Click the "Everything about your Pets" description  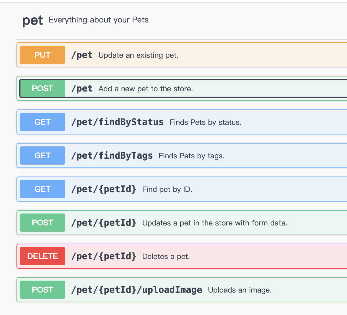tap(99, 20)
